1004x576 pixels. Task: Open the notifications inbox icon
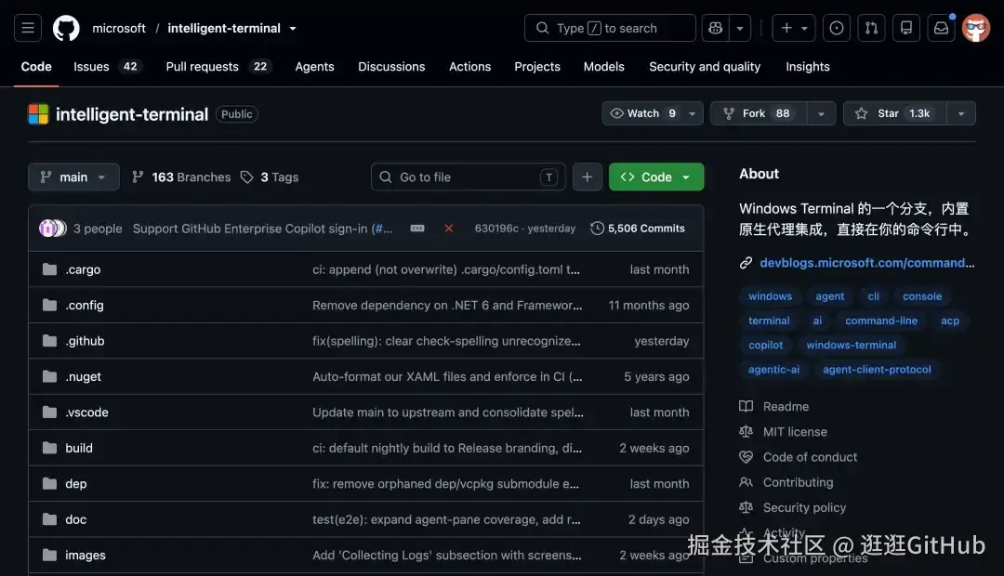941,28
